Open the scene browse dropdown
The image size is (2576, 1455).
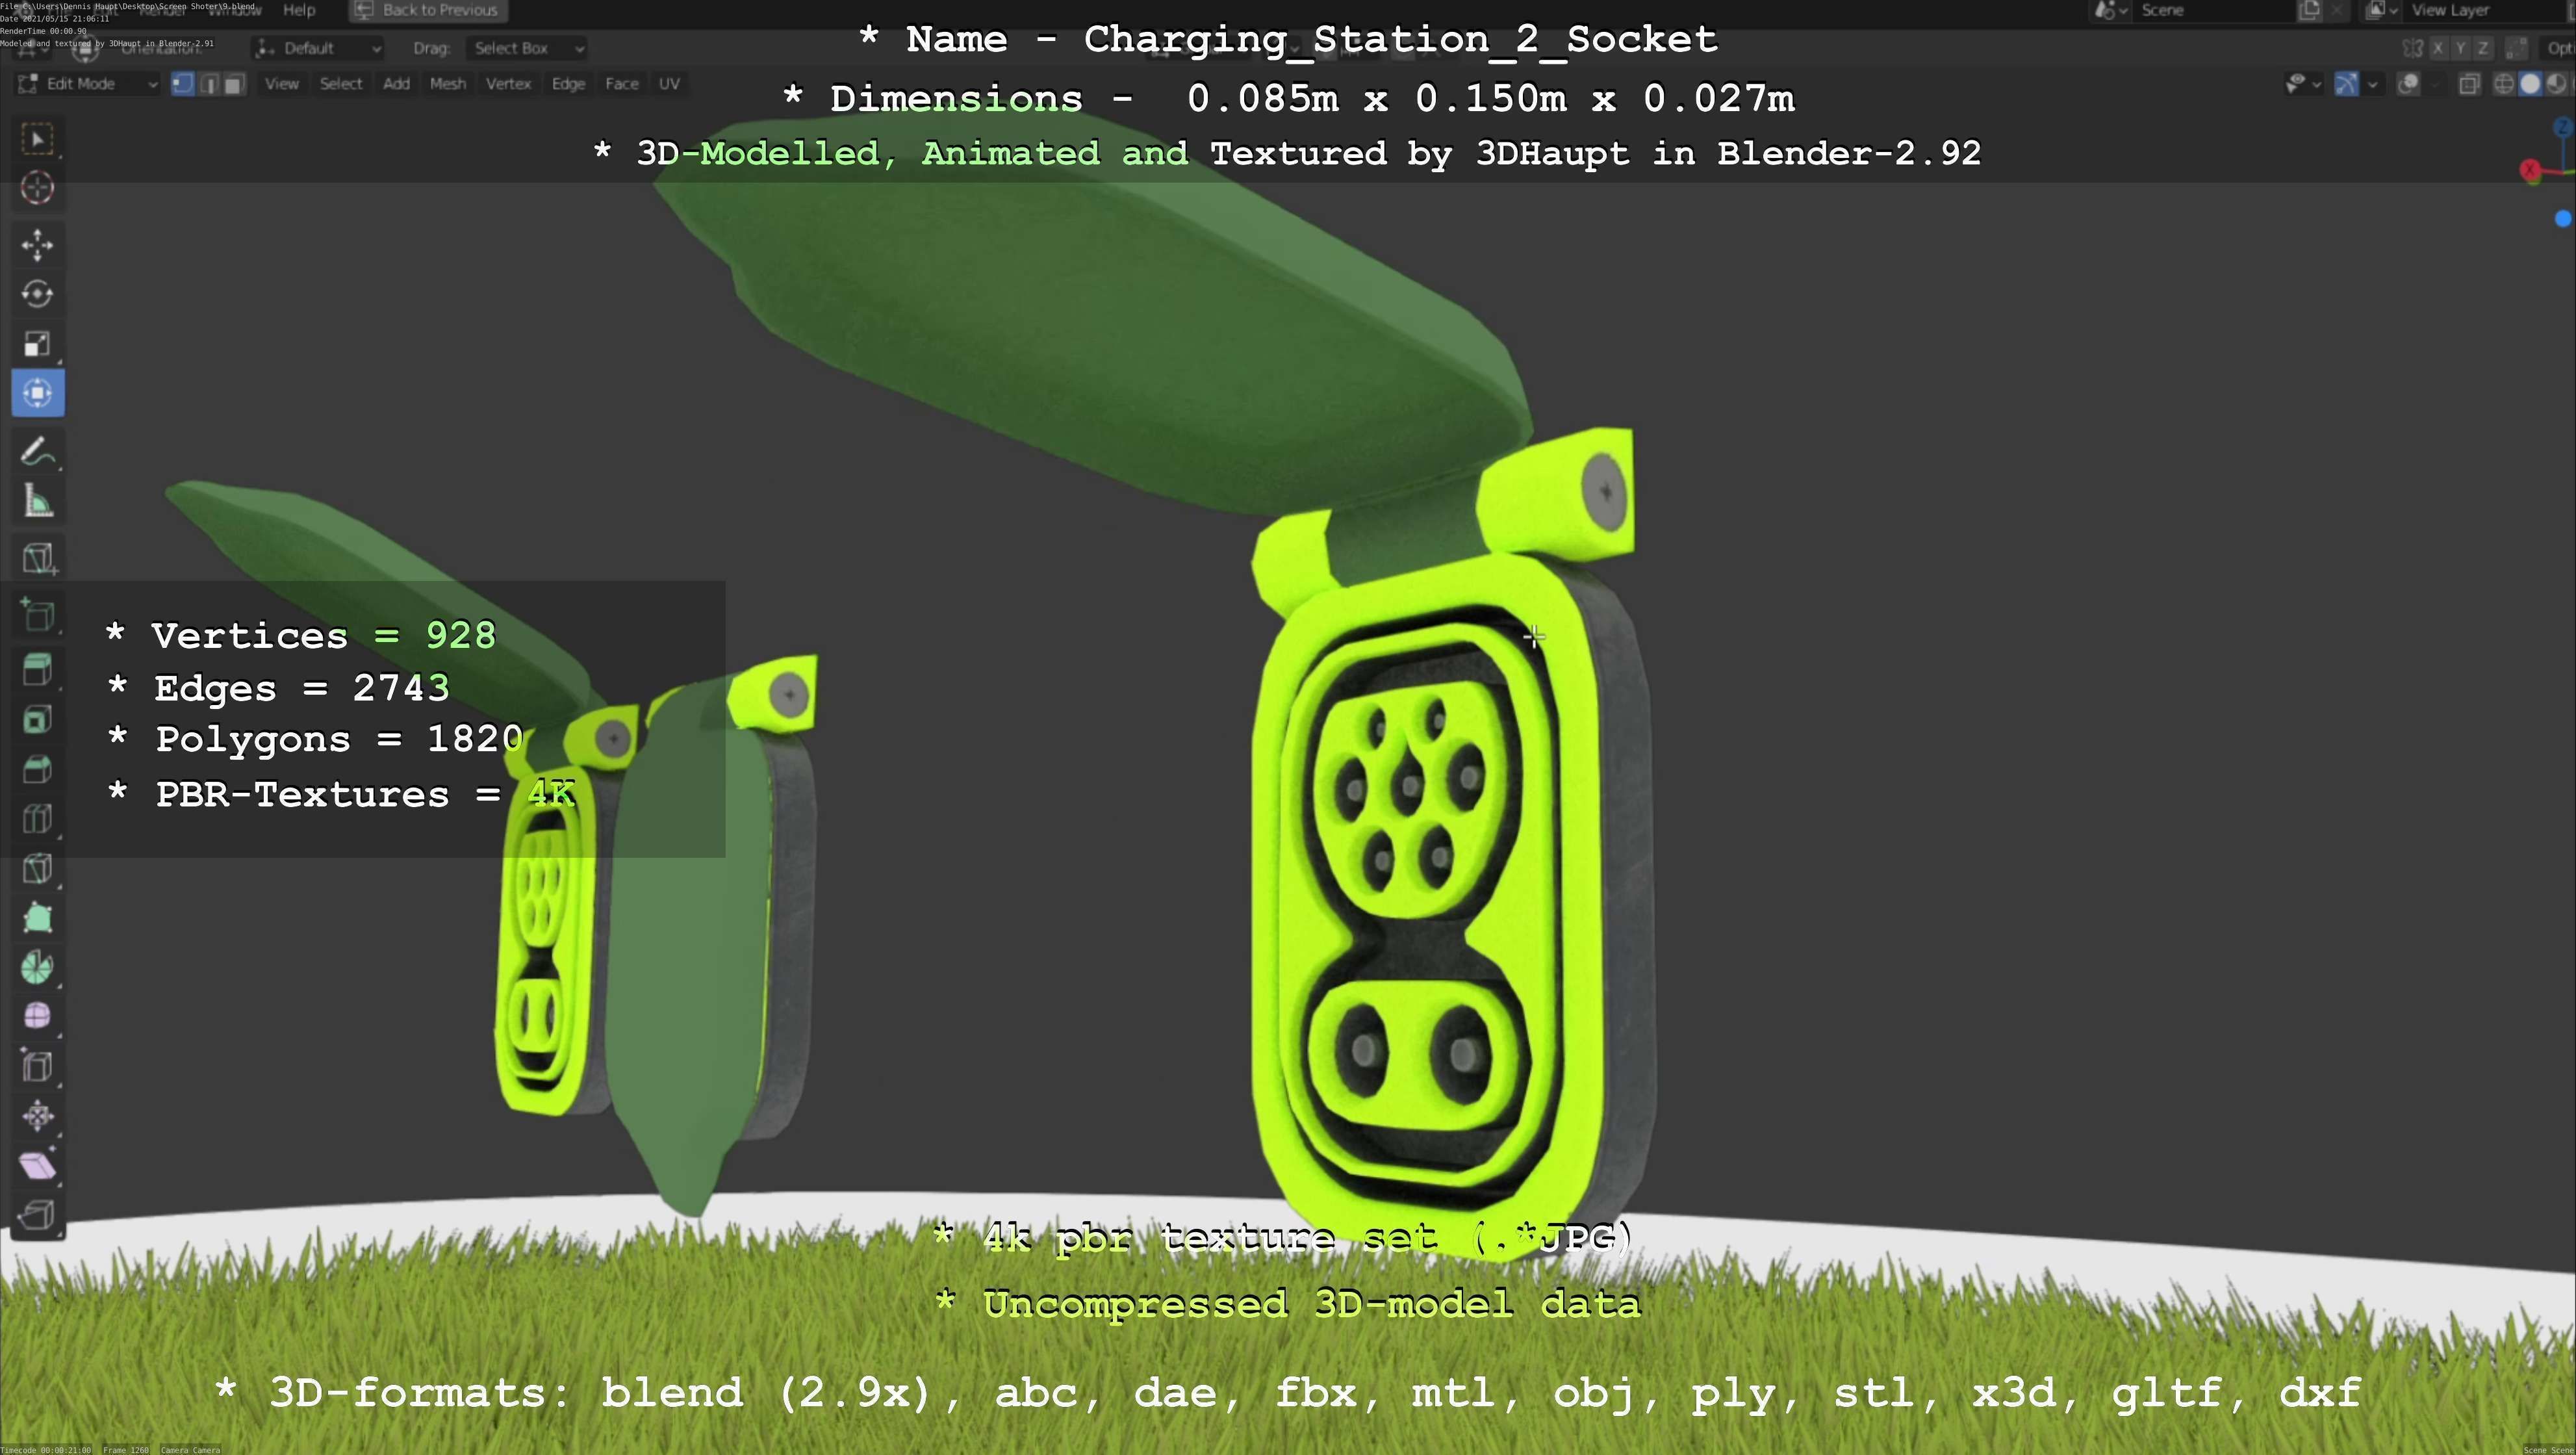[x=2111, y=10]
